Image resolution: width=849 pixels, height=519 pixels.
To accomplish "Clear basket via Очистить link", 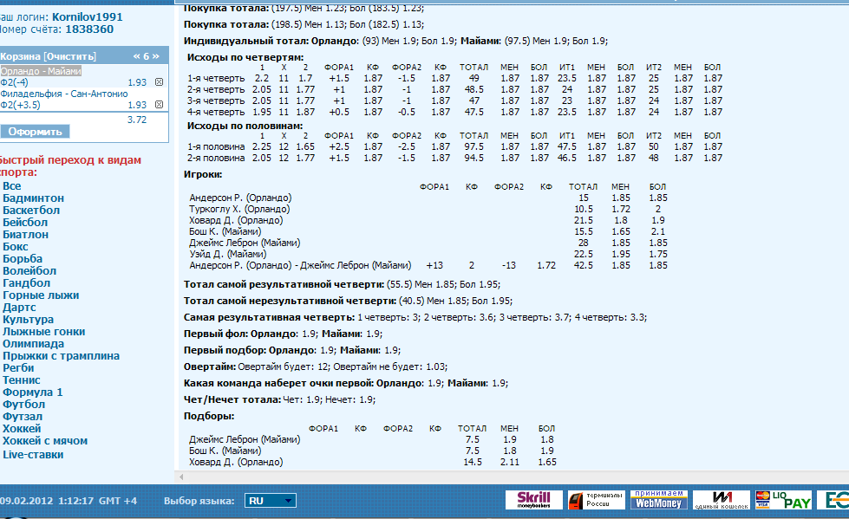I will point(70,56).
